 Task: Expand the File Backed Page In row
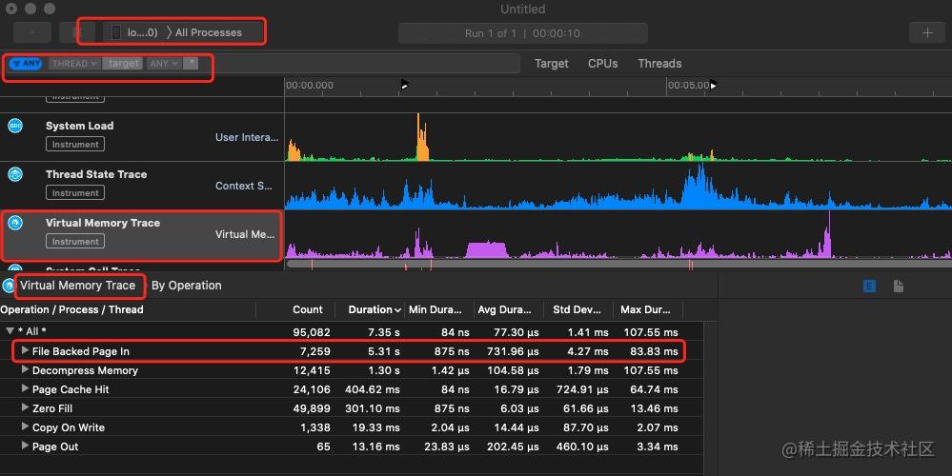[25, 350]
